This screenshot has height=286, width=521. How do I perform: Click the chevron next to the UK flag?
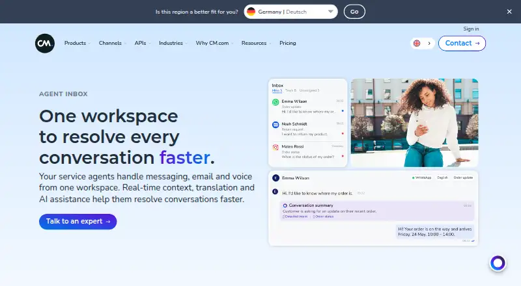point(429,43)
